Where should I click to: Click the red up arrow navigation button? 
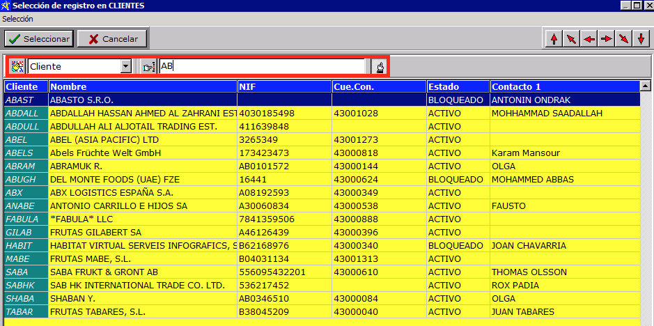coord(554,39)
